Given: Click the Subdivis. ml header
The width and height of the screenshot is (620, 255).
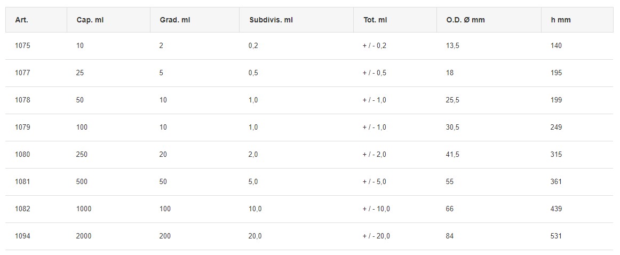Looking at the screenshot, I should (271, 20).
